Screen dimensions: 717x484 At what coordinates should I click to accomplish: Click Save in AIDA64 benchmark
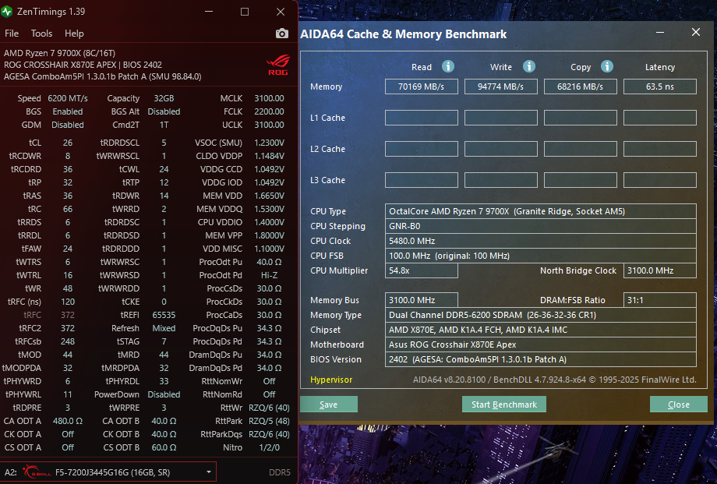click(328, 405)
